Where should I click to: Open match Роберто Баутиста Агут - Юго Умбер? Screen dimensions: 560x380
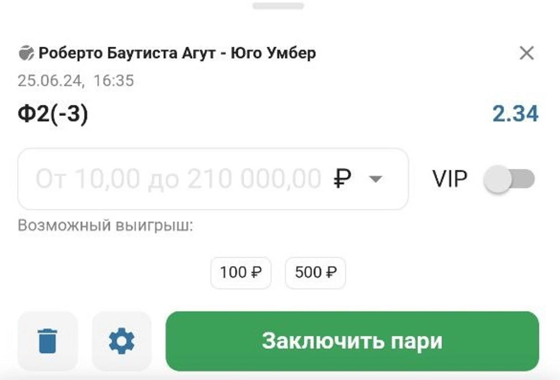click(x=177, y=53)
